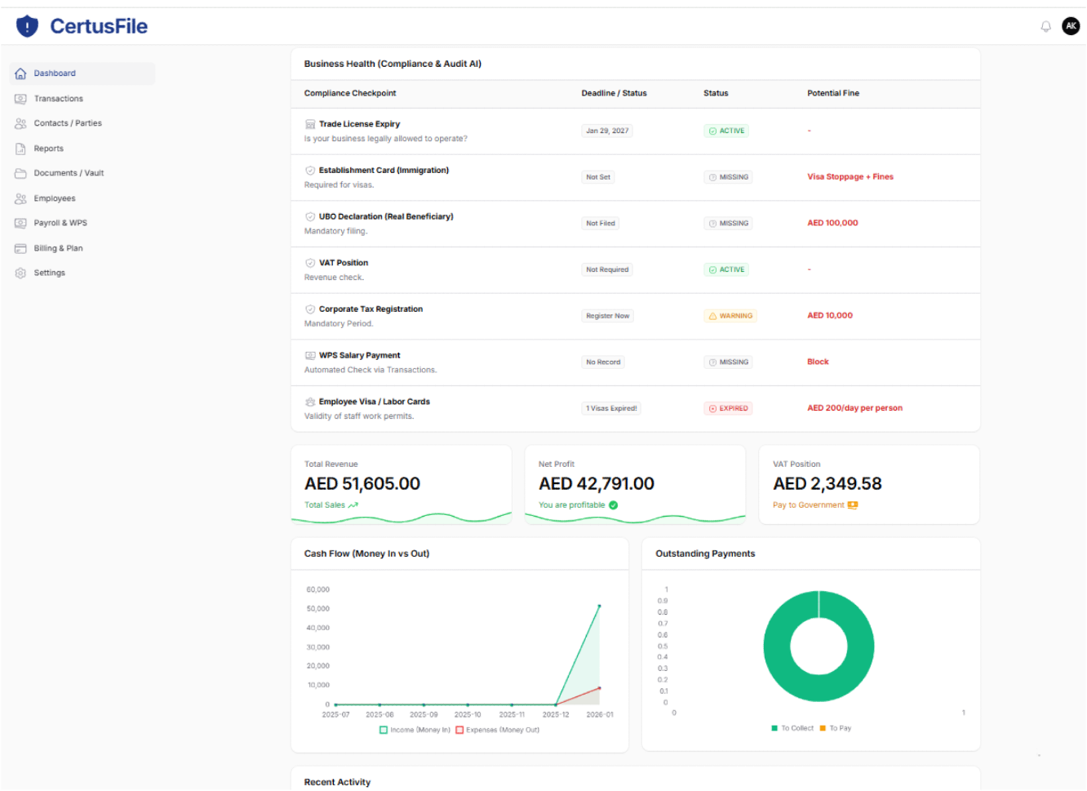Viewport: 1087px width, 791px height.
Task: Select the Payroll & WPS card icon
Action: click(20, 223)
